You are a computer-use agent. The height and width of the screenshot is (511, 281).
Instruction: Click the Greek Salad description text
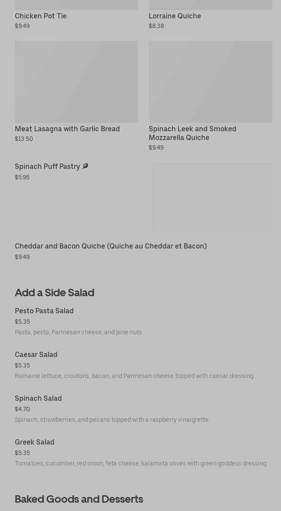coord(141,464)
